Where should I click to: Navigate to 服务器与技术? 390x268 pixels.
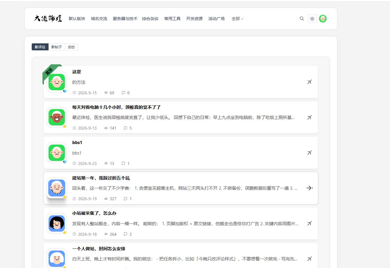pyautogui.click(x=125, y=19)
